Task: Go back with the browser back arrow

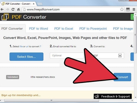Action: 2,9
